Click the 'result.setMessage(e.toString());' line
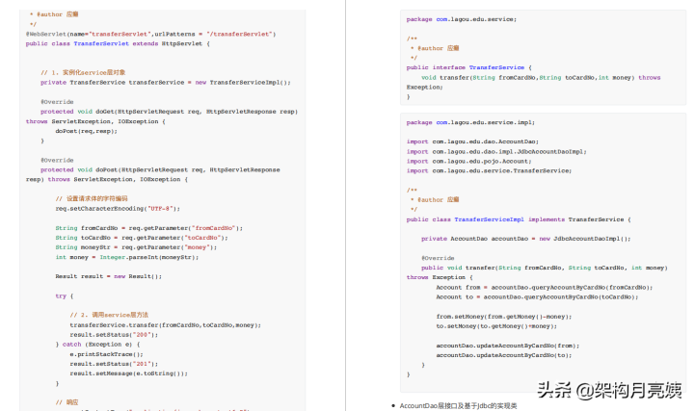The image size is (694, 411). click(129, 373)
